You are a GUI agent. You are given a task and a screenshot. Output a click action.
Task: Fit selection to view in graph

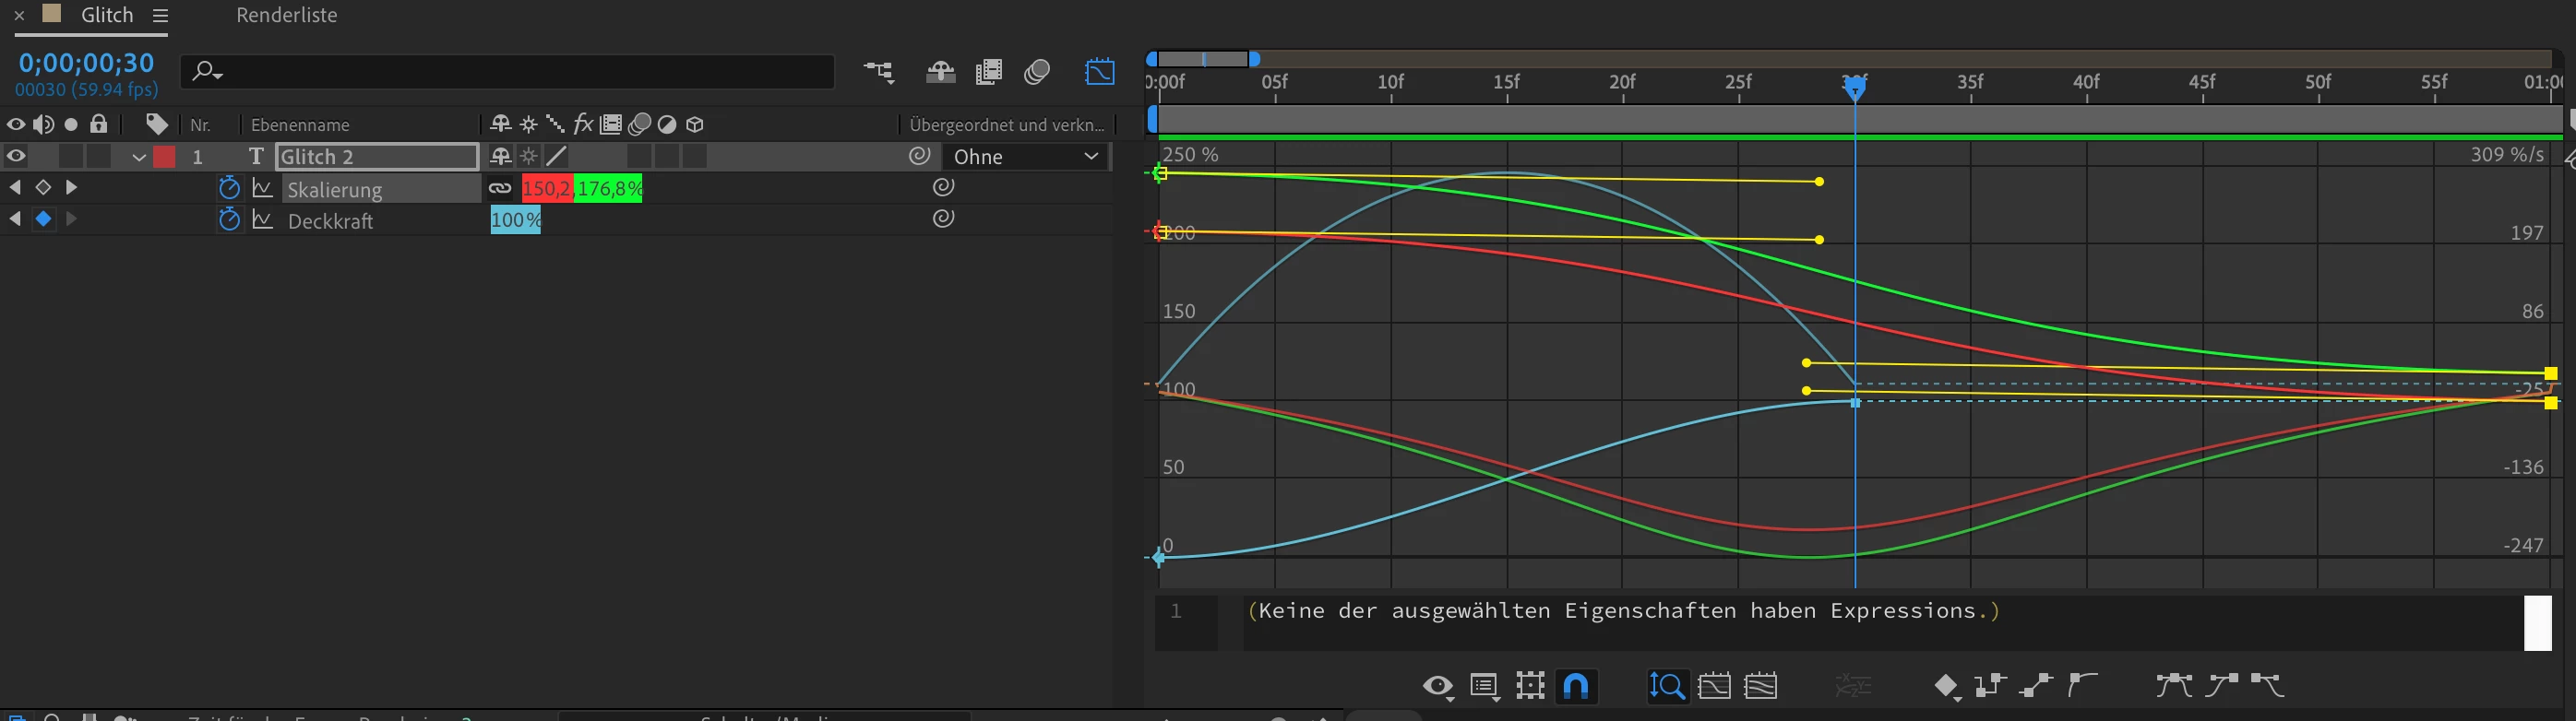coord(1714,686)
